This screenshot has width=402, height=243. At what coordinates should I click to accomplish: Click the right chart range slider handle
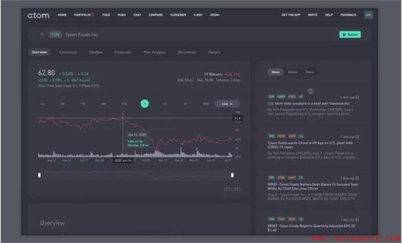(x=233, y=175)
